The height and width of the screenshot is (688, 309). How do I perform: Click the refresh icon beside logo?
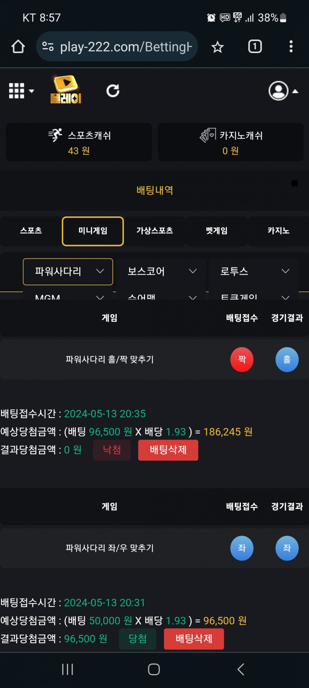pyautogui.click(x=113, y=91)
